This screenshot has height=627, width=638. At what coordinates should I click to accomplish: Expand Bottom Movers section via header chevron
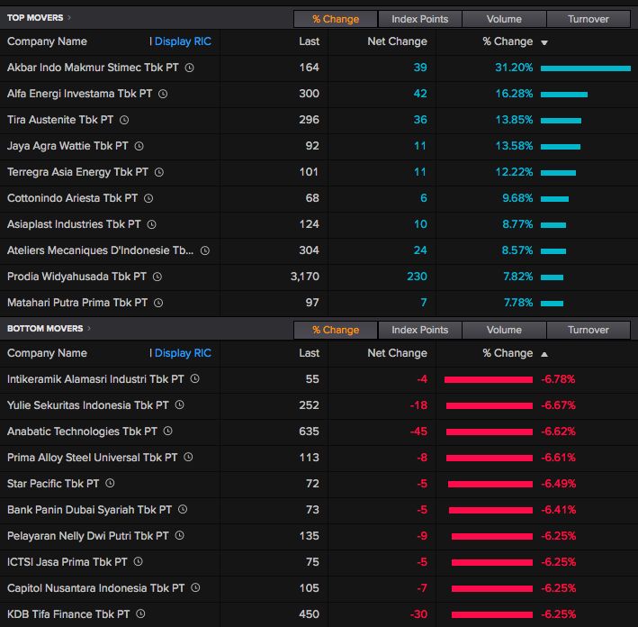pyautogui.click(x=89, y=328)
